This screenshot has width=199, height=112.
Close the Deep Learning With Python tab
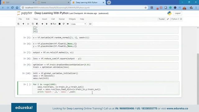coord(104,2)
